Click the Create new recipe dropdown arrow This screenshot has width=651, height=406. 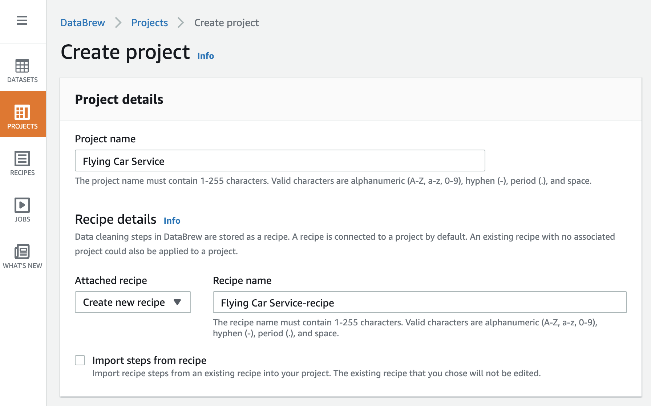point(177,302)
